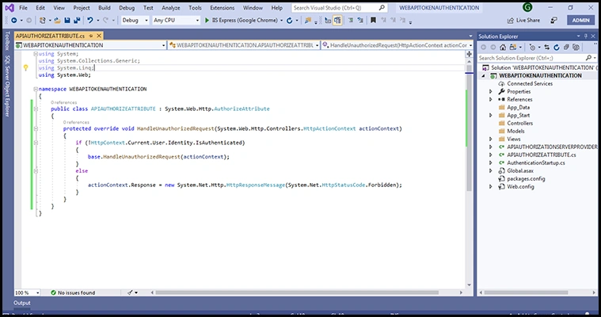
Task: Collapse the namespace block in editor
Action: [x=36, y=89]
